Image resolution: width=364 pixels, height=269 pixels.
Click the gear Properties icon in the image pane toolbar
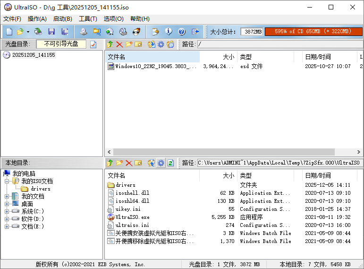click(x=161, y=44)
